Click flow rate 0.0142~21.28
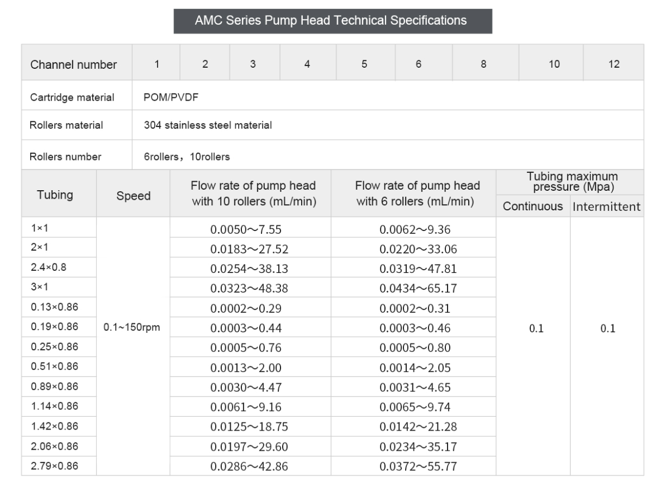 tap(418, 427)
